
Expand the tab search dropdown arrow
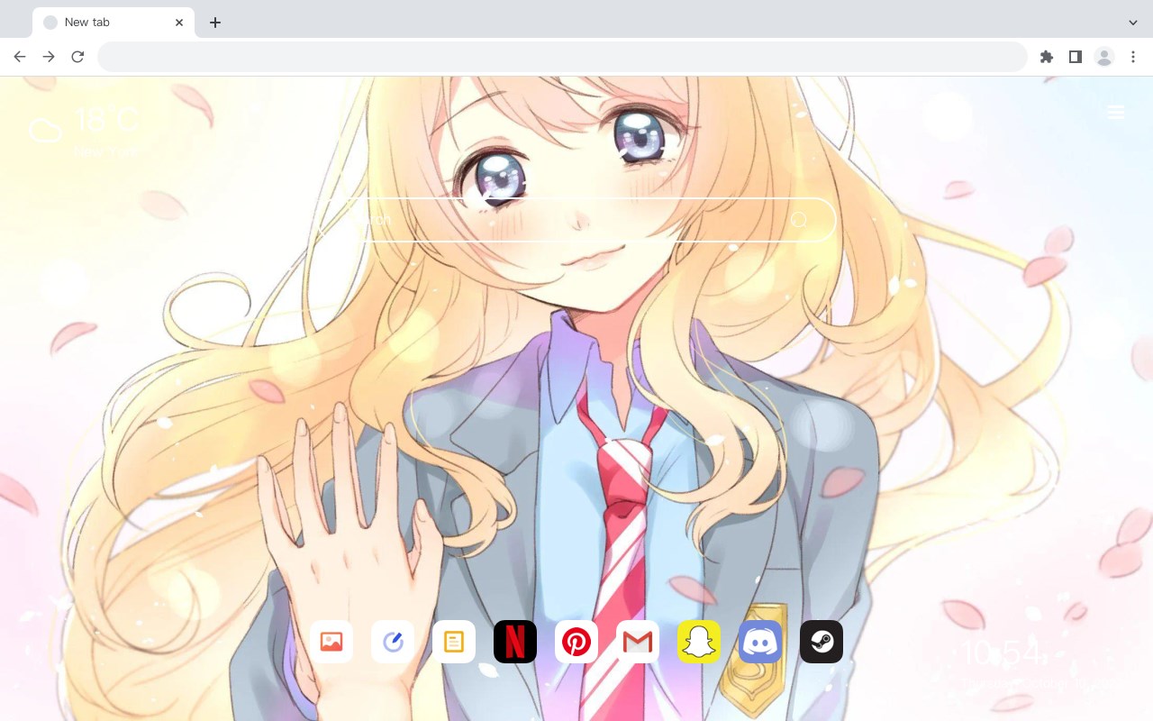click(1133, 23)
